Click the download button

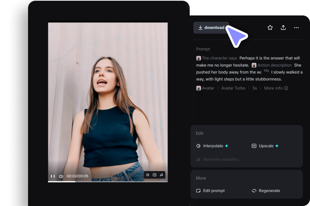coord(211,28)
